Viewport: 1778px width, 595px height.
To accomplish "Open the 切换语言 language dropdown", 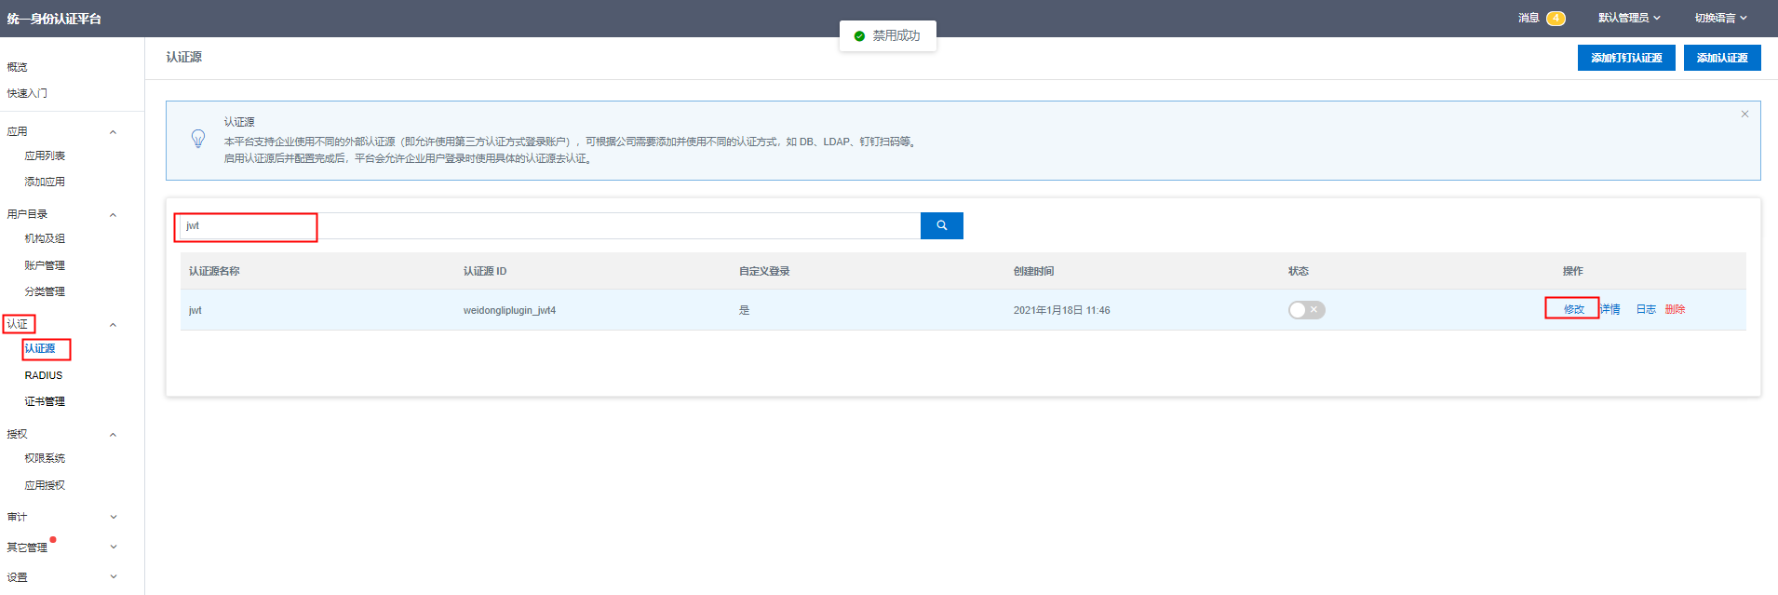I will coord(1720,18).
